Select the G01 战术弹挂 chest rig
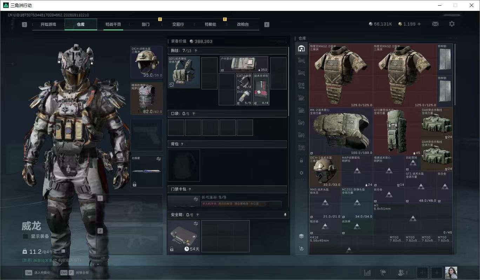This screenshot has height=280, width=480. point(184,72)
